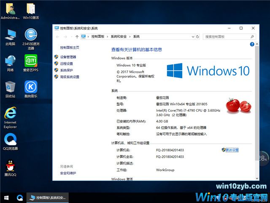The height and width of the screenshot is (203, 270).
Task: Minimize the system window
Action: pos(229,28)
